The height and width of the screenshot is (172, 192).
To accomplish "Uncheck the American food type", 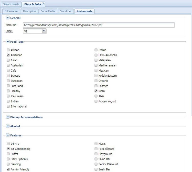I will tap(8, 55).
